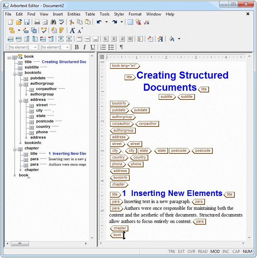Open Find with the binoculars icon
Image resolution: width=257 pixels, height=258 pixels.
pyautogui.click(x=53, y=22)
